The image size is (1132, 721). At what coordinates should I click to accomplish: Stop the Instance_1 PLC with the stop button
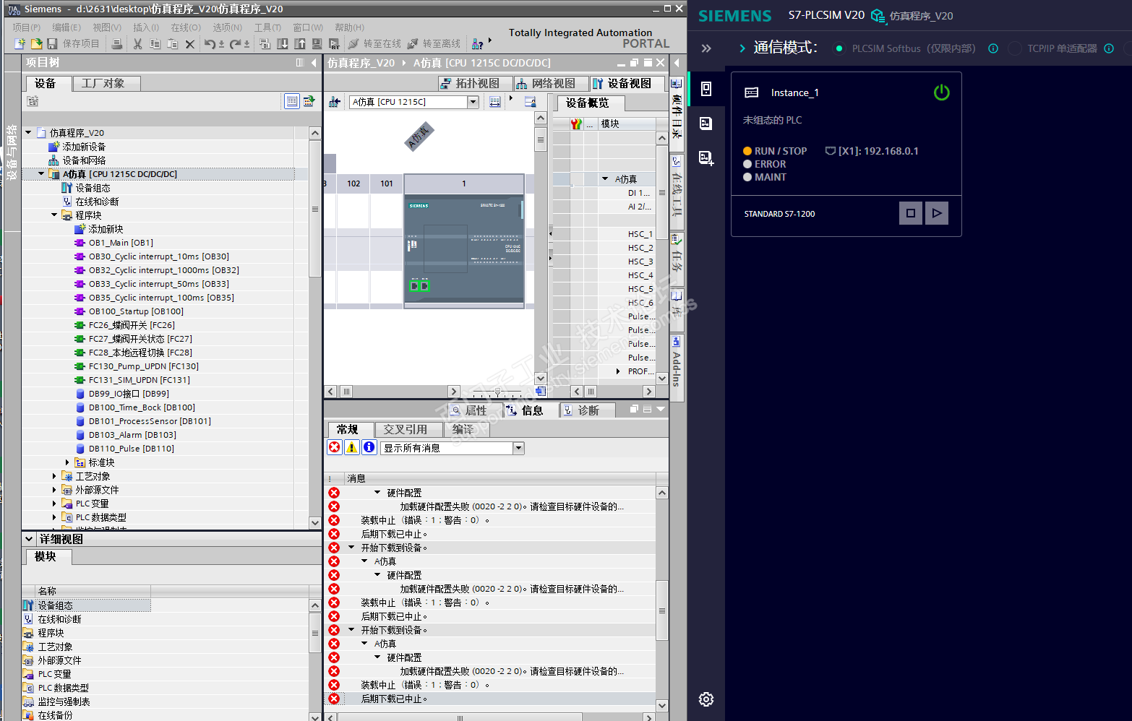click(x=911, y=213)
